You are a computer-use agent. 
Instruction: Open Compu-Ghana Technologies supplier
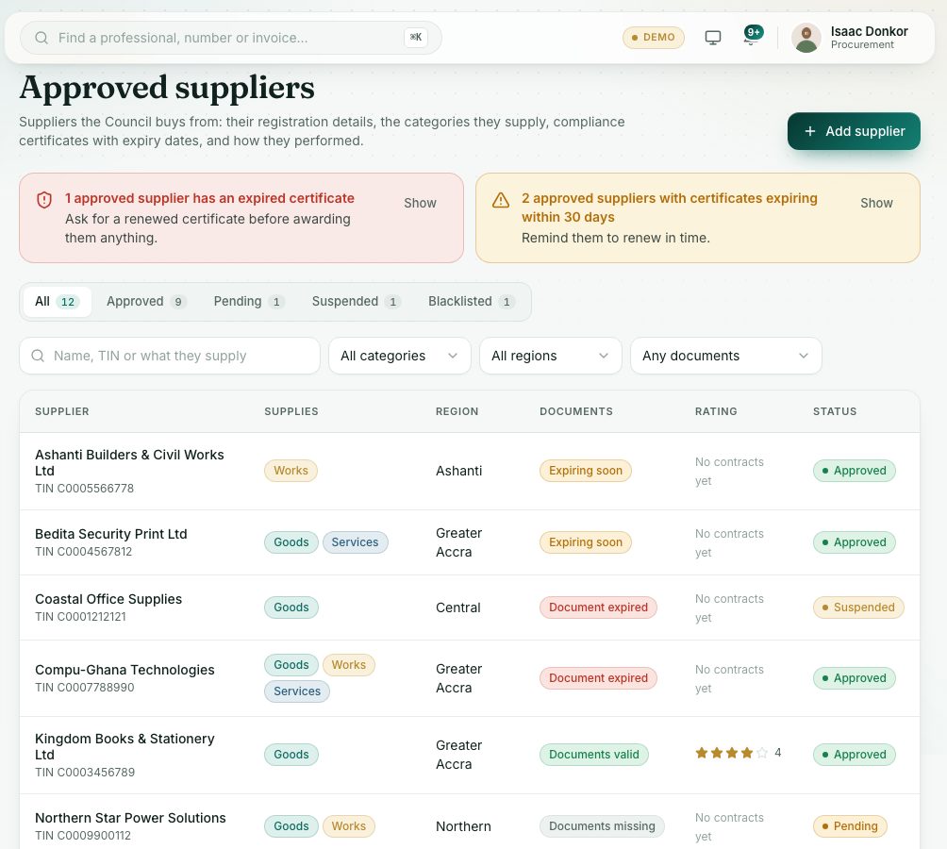(x=125, y=670)
